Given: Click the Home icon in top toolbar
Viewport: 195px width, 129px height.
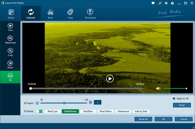Looking at the screenshot, I should [x=11, y=14].
